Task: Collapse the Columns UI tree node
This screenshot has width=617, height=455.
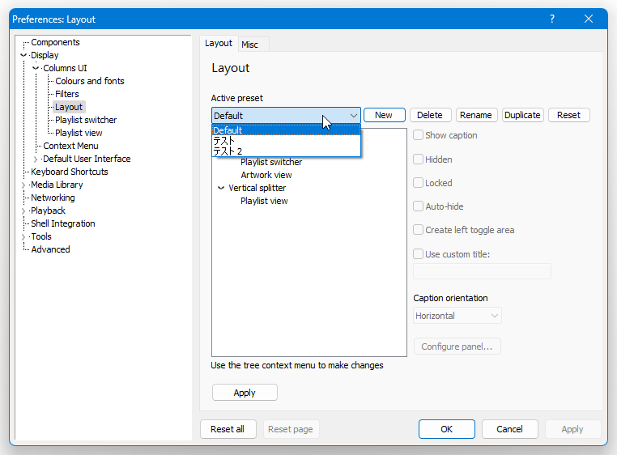Action: (x=36, y=68)
